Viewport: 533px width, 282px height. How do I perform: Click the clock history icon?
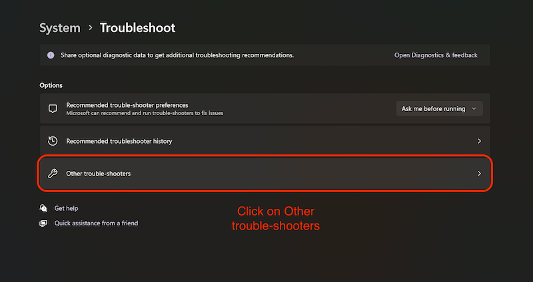53,141
